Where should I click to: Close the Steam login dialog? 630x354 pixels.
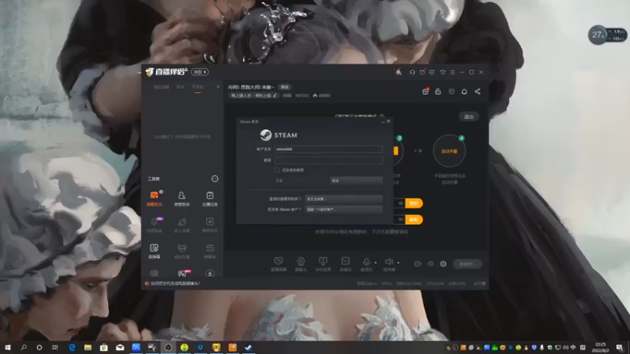pyautogui.click(x=388, y=121)
